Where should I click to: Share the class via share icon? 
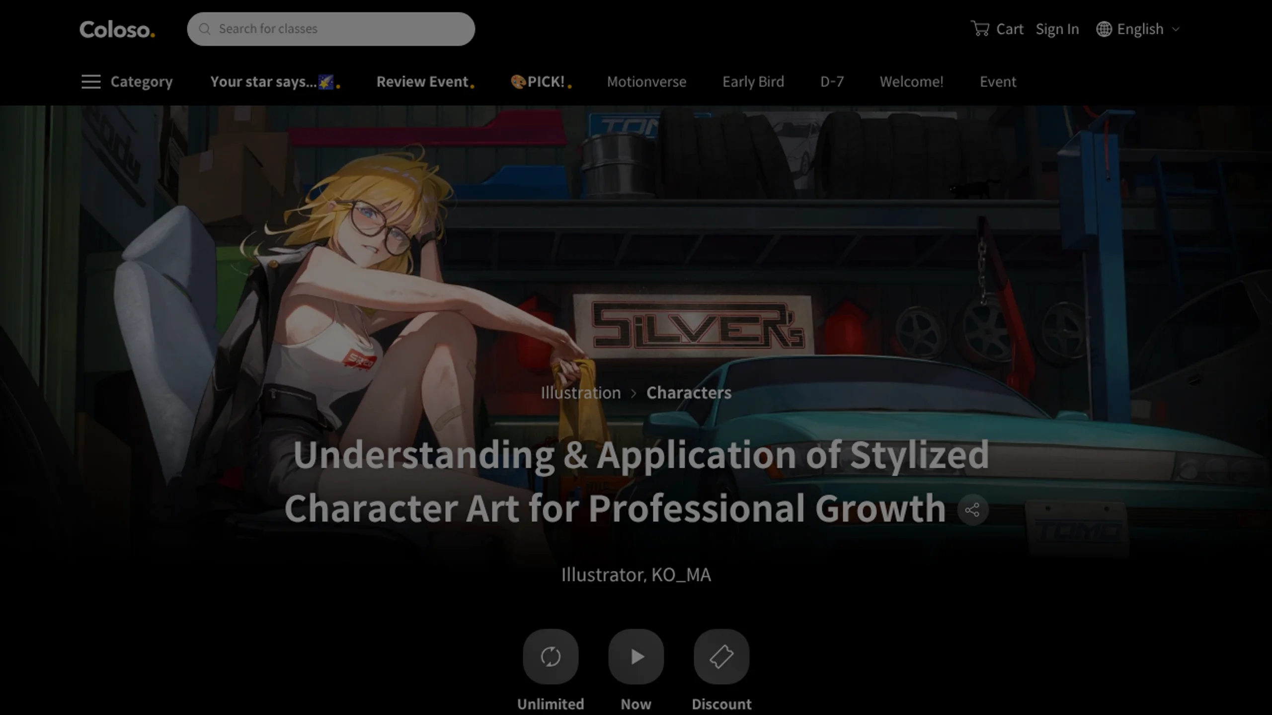(x=972, y=509)
